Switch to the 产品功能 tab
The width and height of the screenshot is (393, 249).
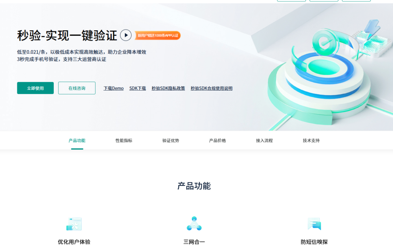pyautogui.click(x=77, y=140)
